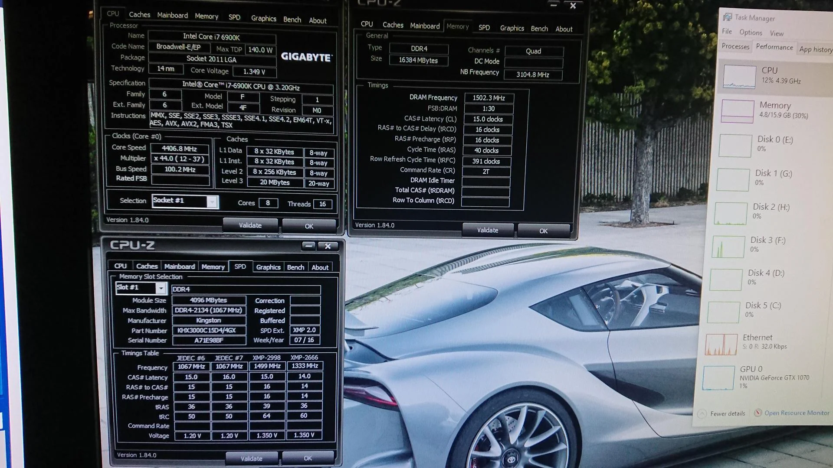Minimize the SPD CPU-Z window
The width and height of the screenshot is (833, 468).
308,246
